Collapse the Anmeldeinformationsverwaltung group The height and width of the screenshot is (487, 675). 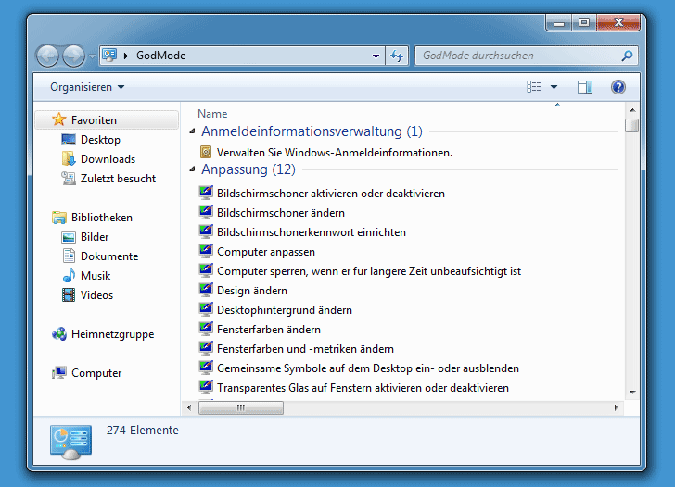[192, 131]
